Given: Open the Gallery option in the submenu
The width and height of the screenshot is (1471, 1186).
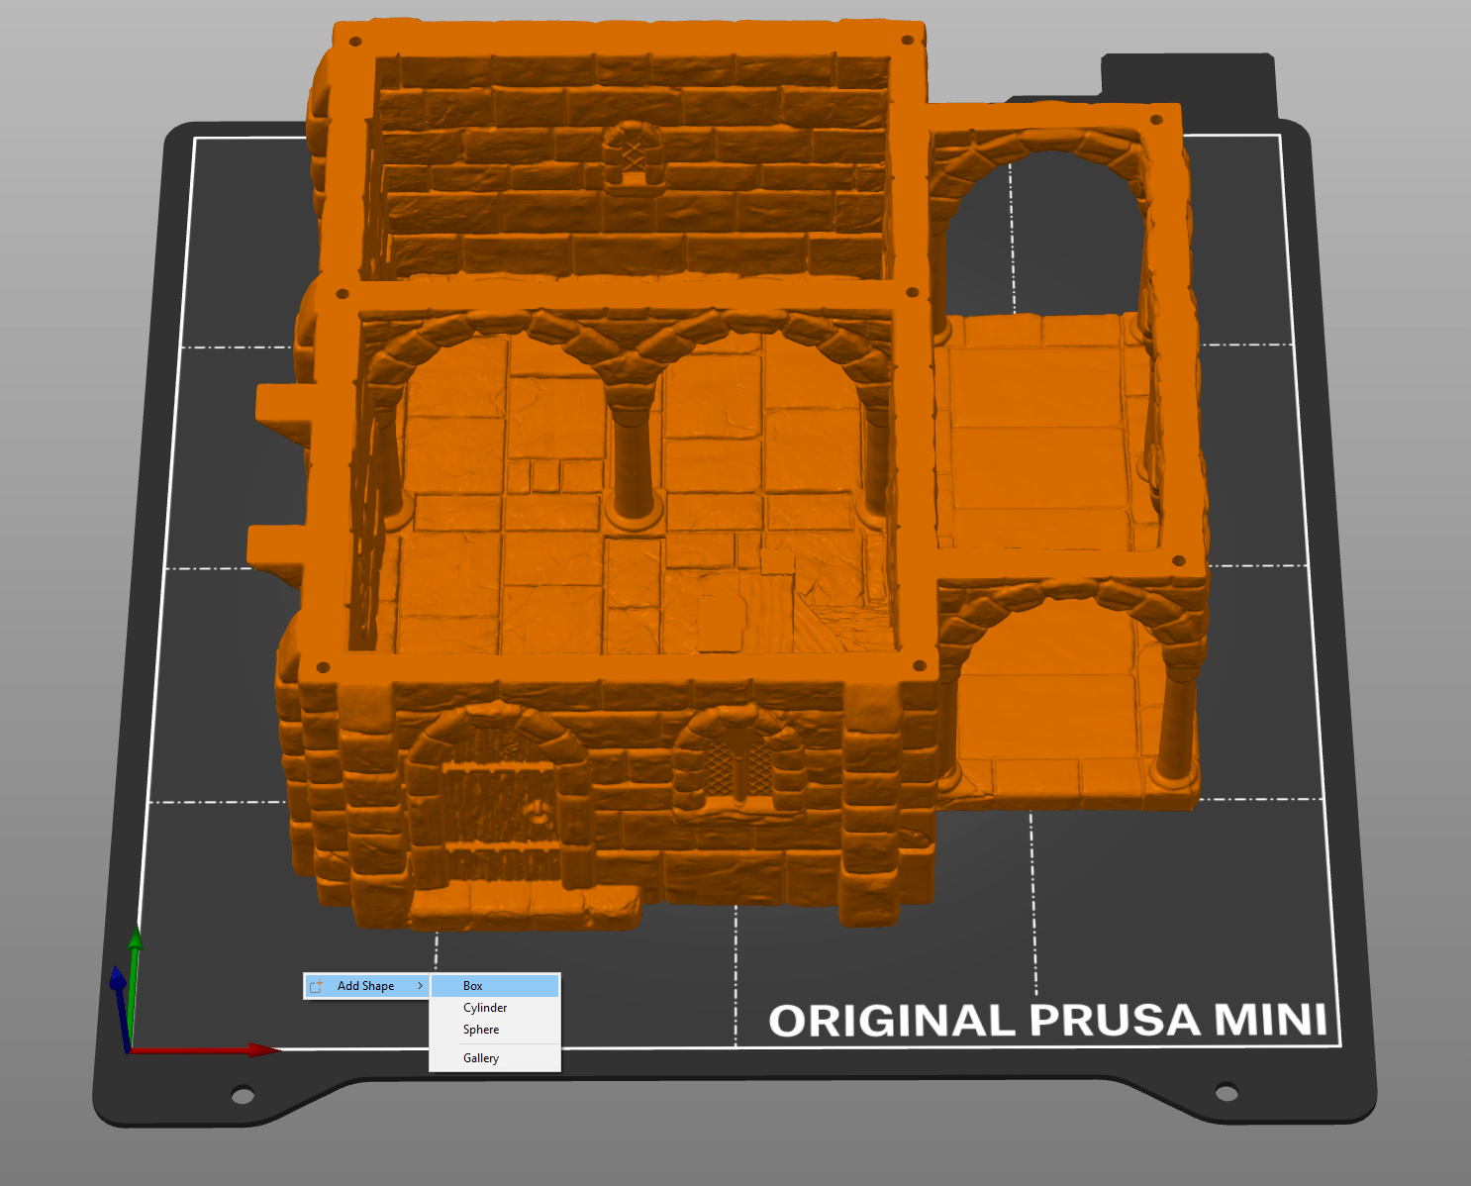Looking at the screenshot, I should (x=495, y=1058).
